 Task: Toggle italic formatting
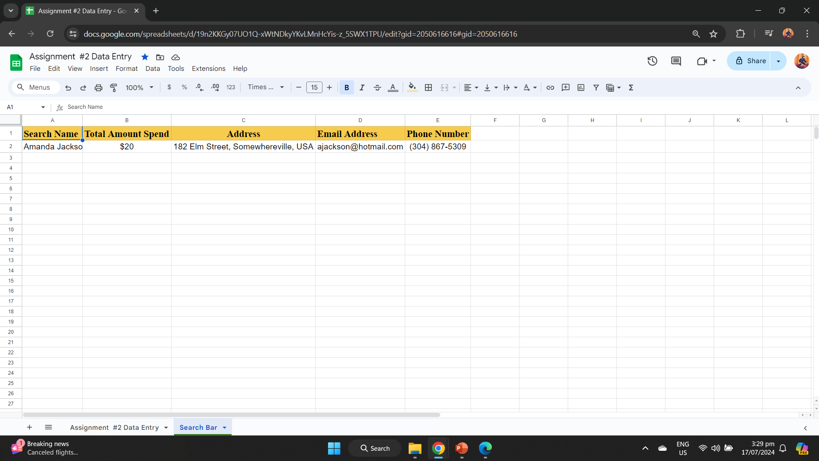pyautogui.click(x=362, y=88)
